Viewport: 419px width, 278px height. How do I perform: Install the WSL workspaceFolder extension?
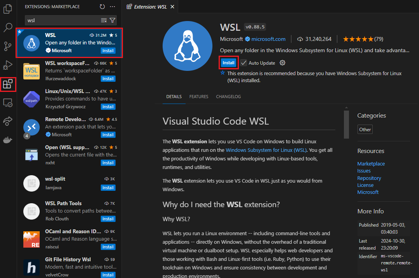pos(108,79)
